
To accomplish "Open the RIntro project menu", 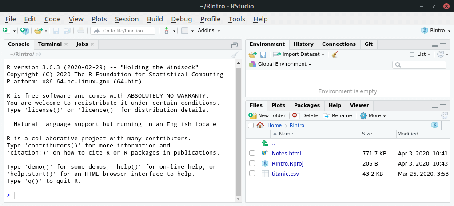I will (x=436, y=30).
